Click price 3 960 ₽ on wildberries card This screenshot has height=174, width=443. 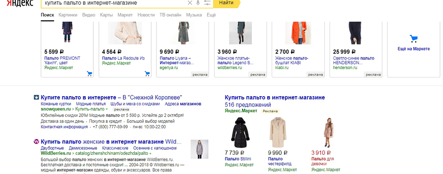pos(227,52)
